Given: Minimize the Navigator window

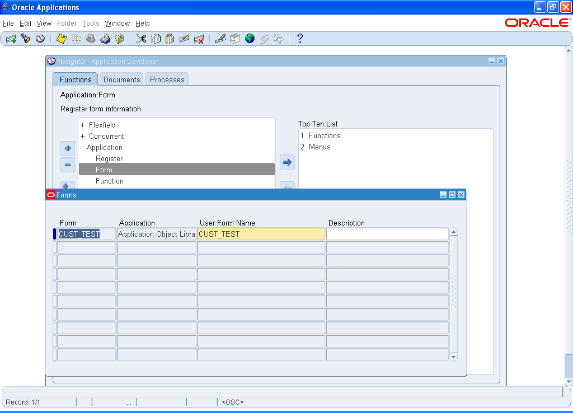Looking at the screenshot, I should click(492, 61).
